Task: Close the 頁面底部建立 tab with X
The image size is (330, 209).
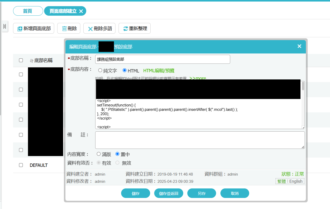Action: pyautogui.click(x=81, y=11)
